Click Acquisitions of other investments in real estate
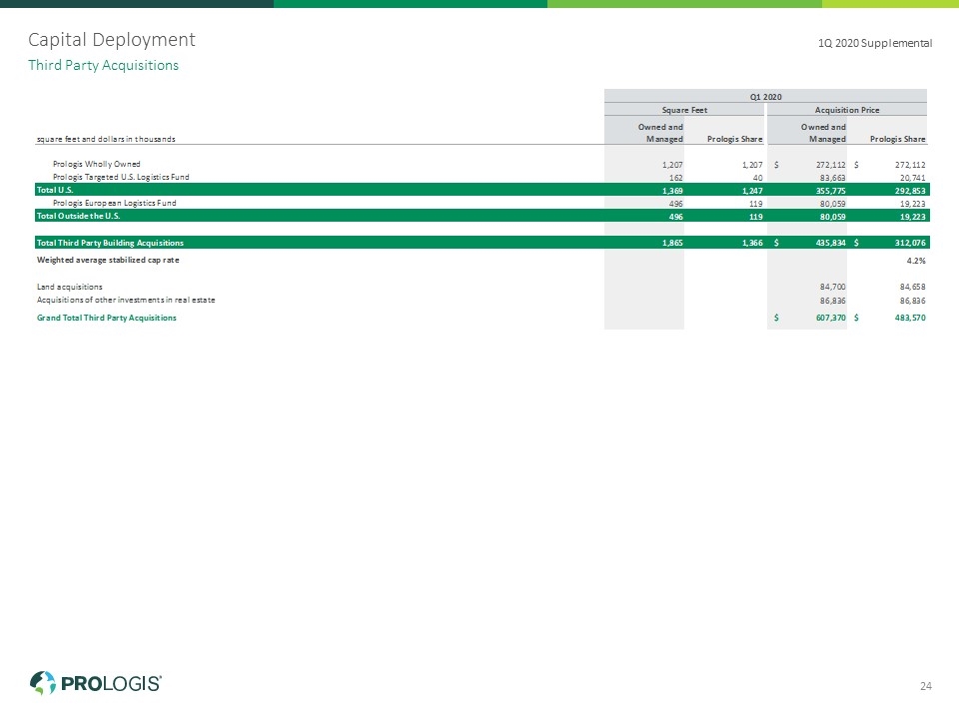 pyautogui.click(x=126, y=301)
